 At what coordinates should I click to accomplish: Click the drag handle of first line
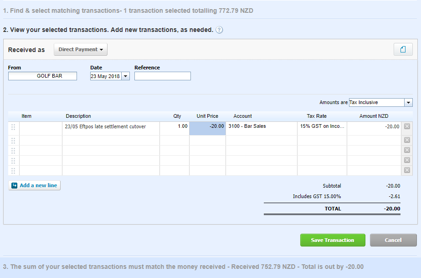13,127
